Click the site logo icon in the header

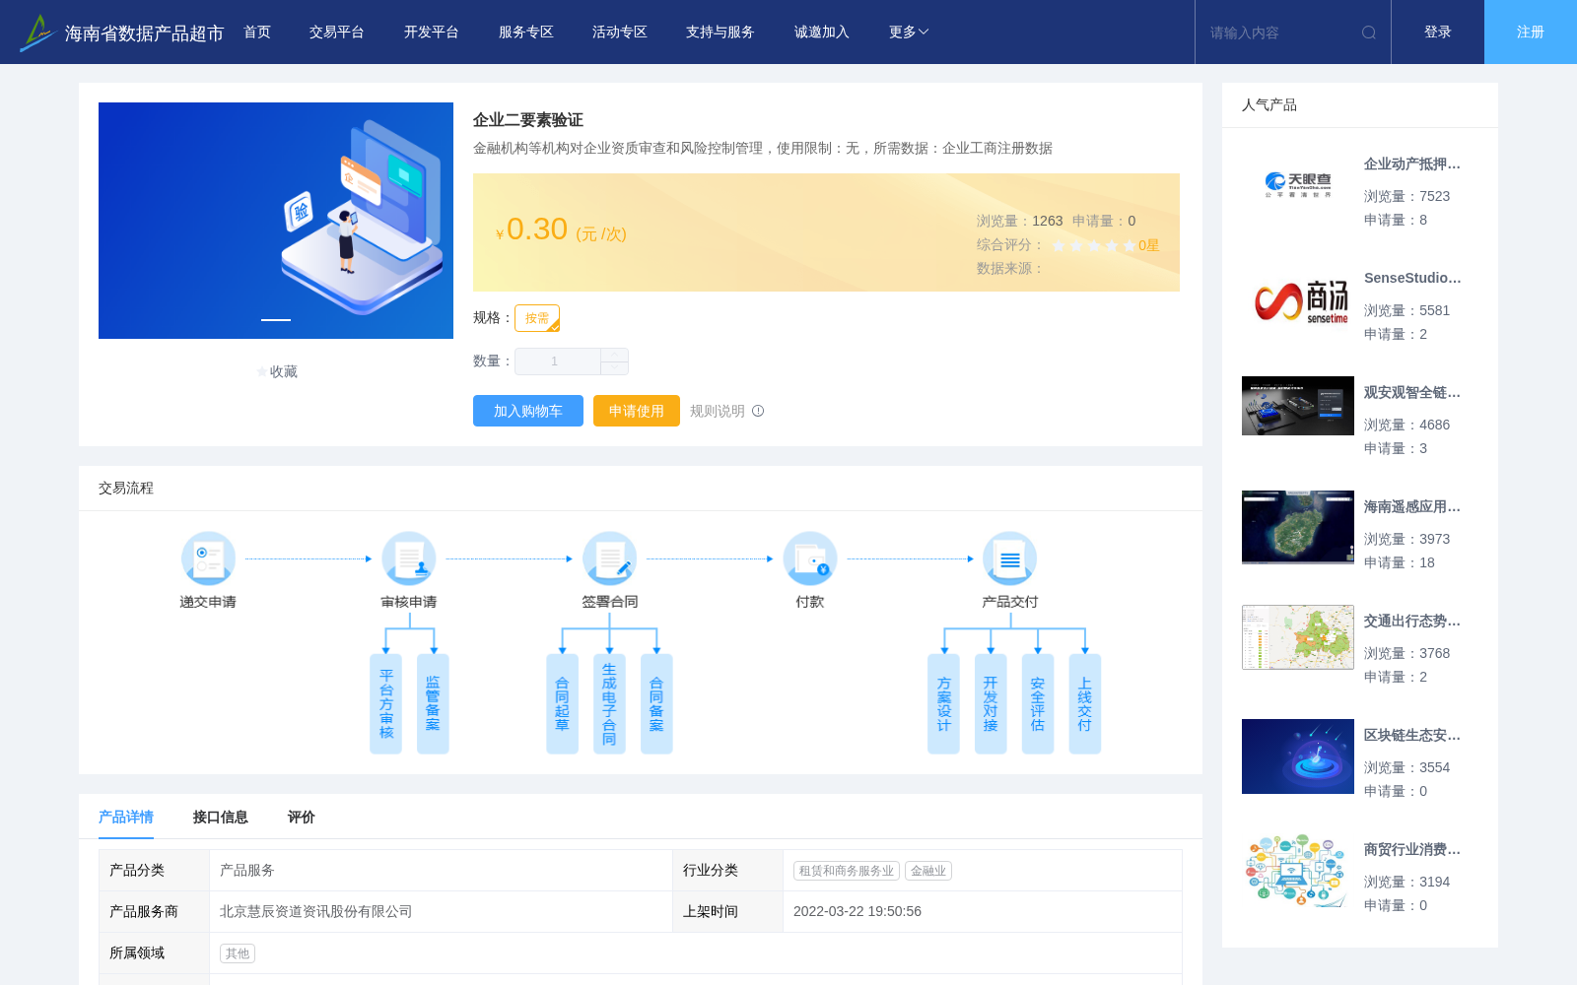37,33
